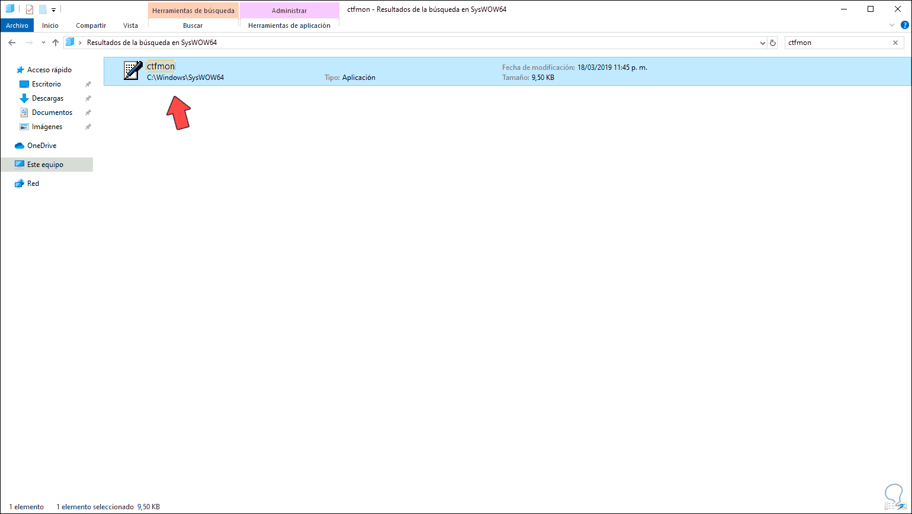Unpin Documentos from Acceso rápido

point(88,112)
